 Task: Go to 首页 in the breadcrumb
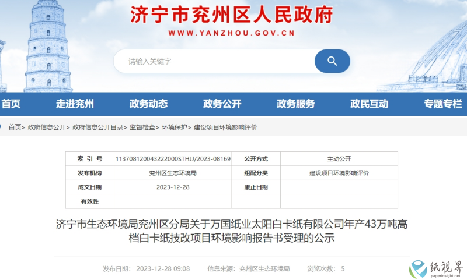(15, 127)
